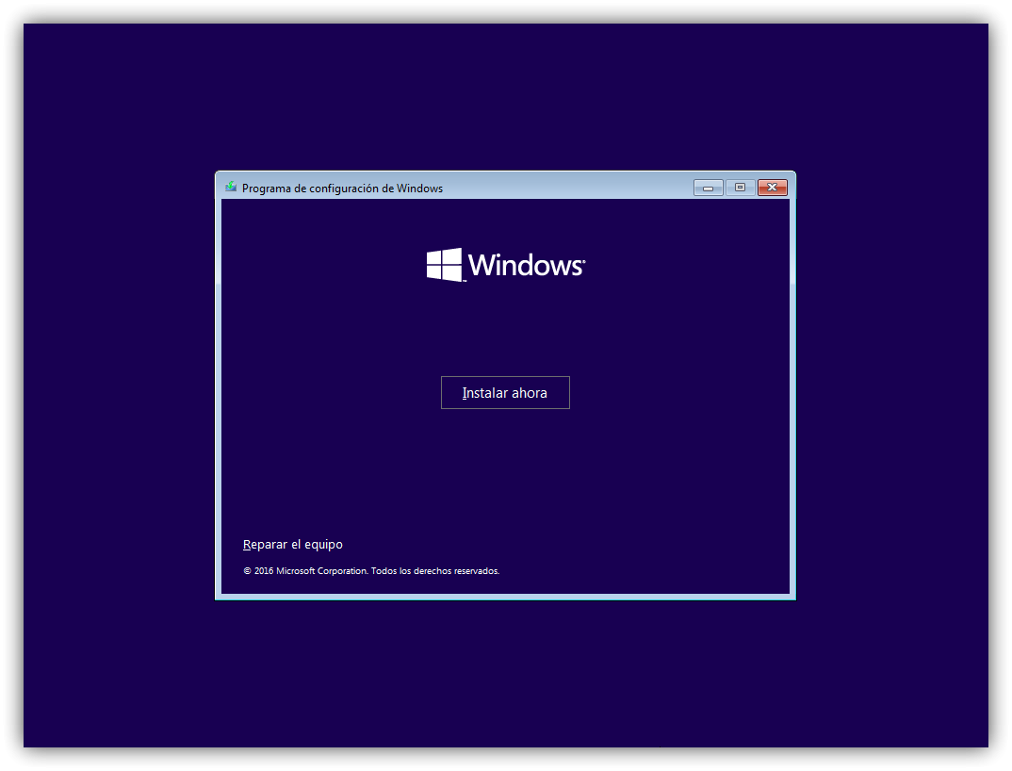Close the Windows setup program
This screenshot has height=771, width=1012.
(772, 188)
